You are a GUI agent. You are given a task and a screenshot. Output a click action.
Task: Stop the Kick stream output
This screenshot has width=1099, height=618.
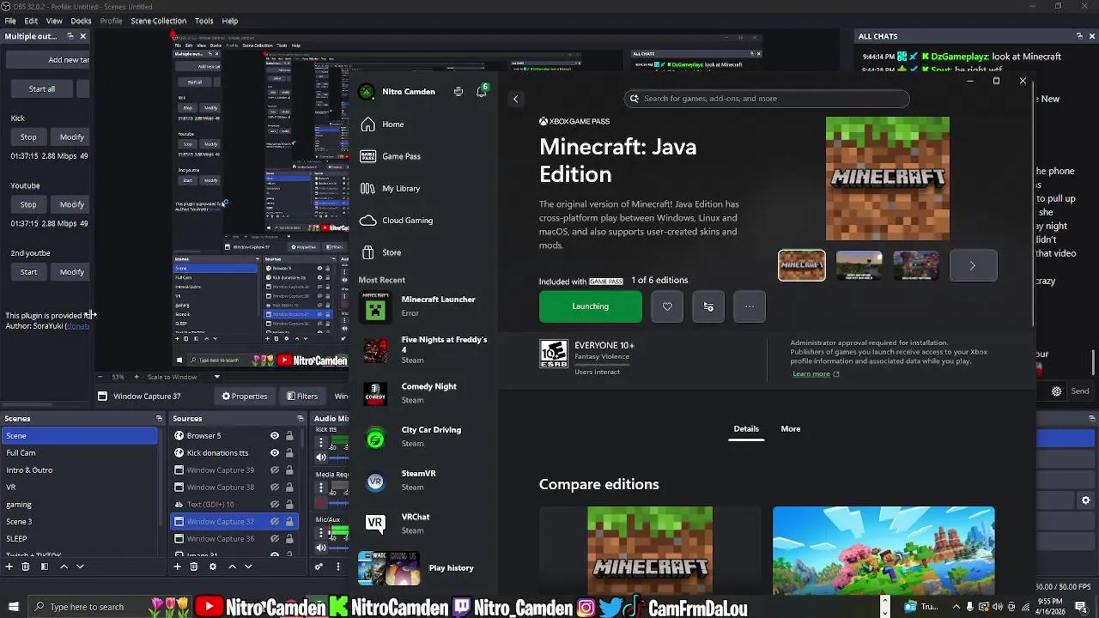tap(28, 137)
